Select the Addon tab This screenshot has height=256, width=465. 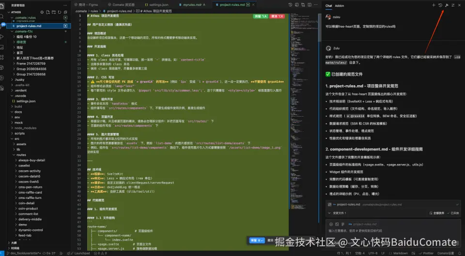click(339, 6)
